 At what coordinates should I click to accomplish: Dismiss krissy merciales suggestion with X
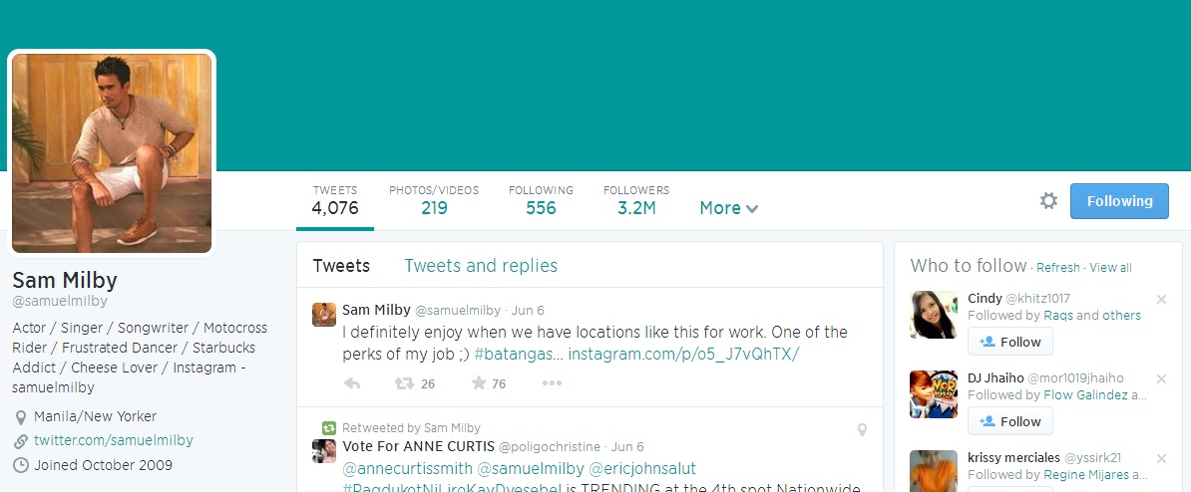click(1161, 459)
